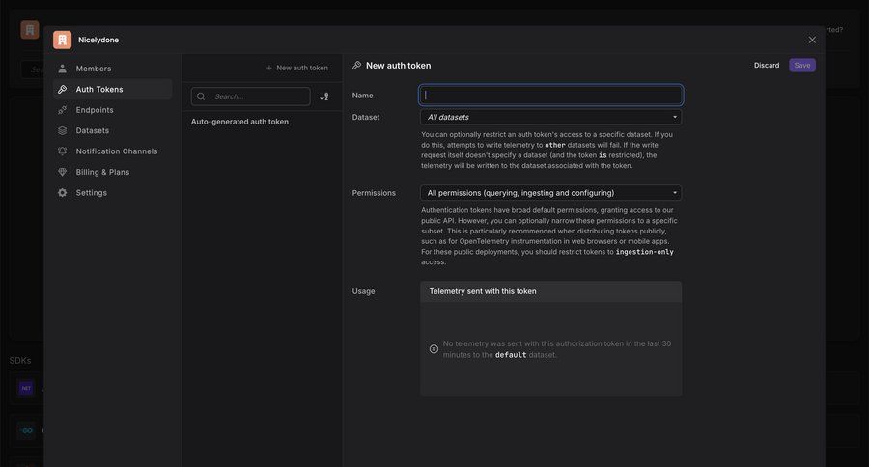
Task: Click the Name field label
Action: 362,96
